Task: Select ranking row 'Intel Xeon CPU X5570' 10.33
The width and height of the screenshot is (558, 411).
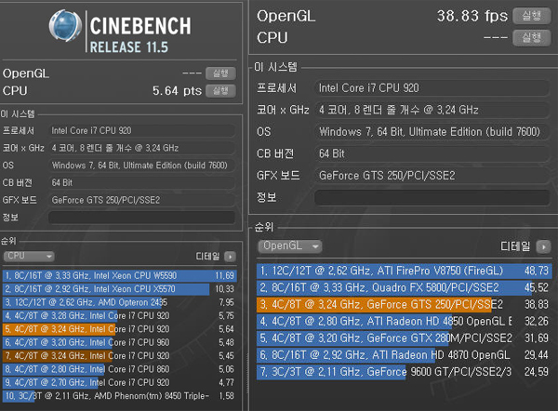Action: click(x=120, y=289)
